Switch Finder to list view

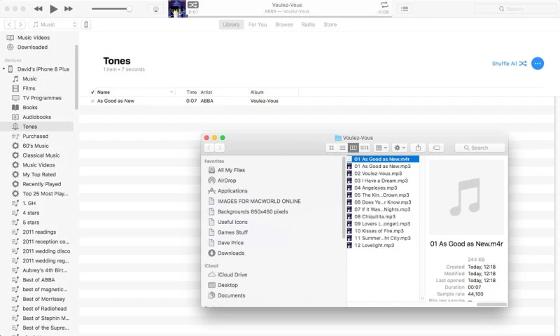tap(342, 148)
